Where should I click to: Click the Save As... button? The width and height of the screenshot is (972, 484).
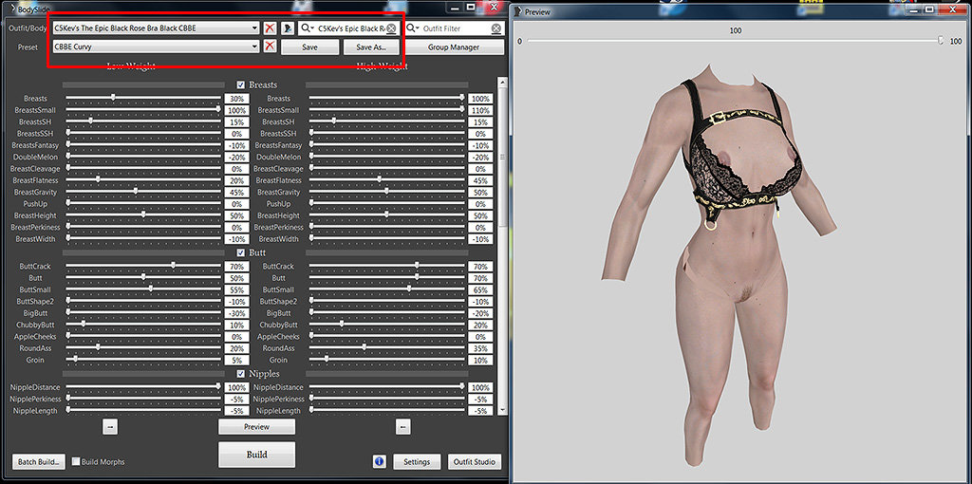coord(371,47)
